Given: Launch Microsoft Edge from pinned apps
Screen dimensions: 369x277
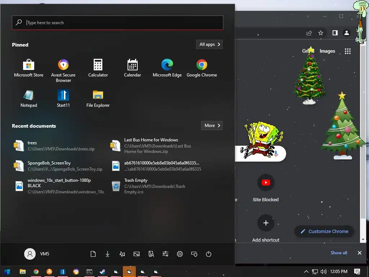Looking at the screenshot, I should tap(167, 68).
